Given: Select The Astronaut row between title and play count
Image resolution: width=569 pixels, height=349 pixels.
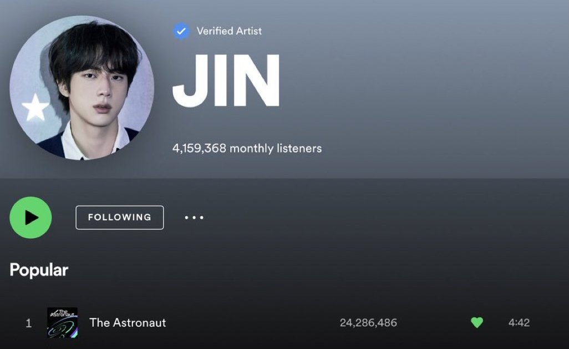Looking at the screenshot, I should (253, 322).
